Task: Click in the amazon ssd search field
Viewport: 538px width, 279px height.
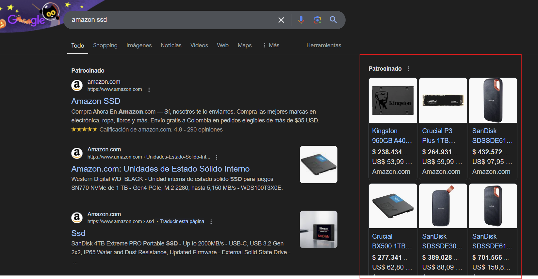Action: (170, 20)
